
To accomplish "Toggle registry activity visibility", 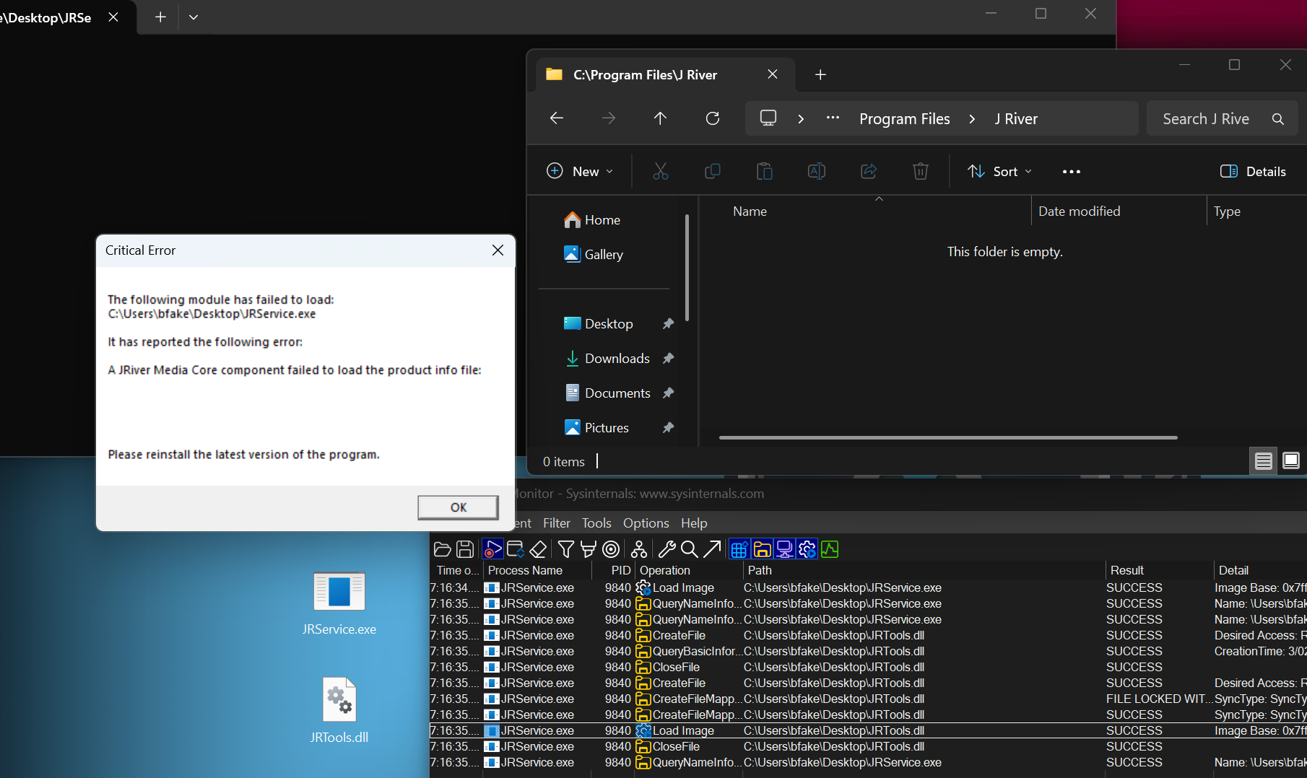I will coord(739,549).
